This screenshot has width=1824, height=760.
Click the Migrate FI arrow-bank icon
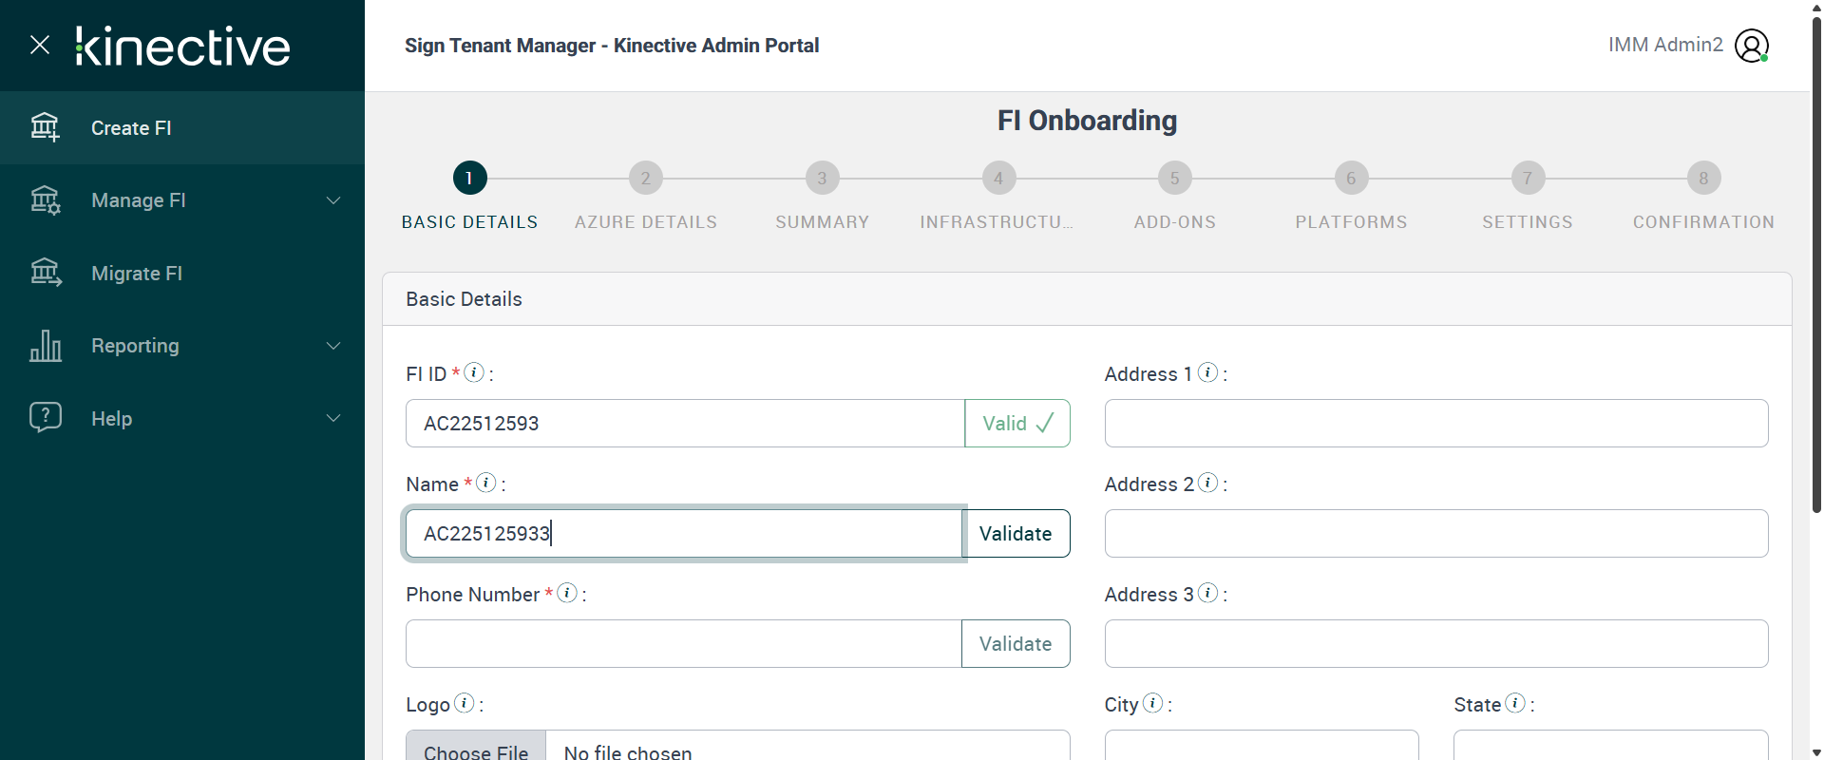45,274
